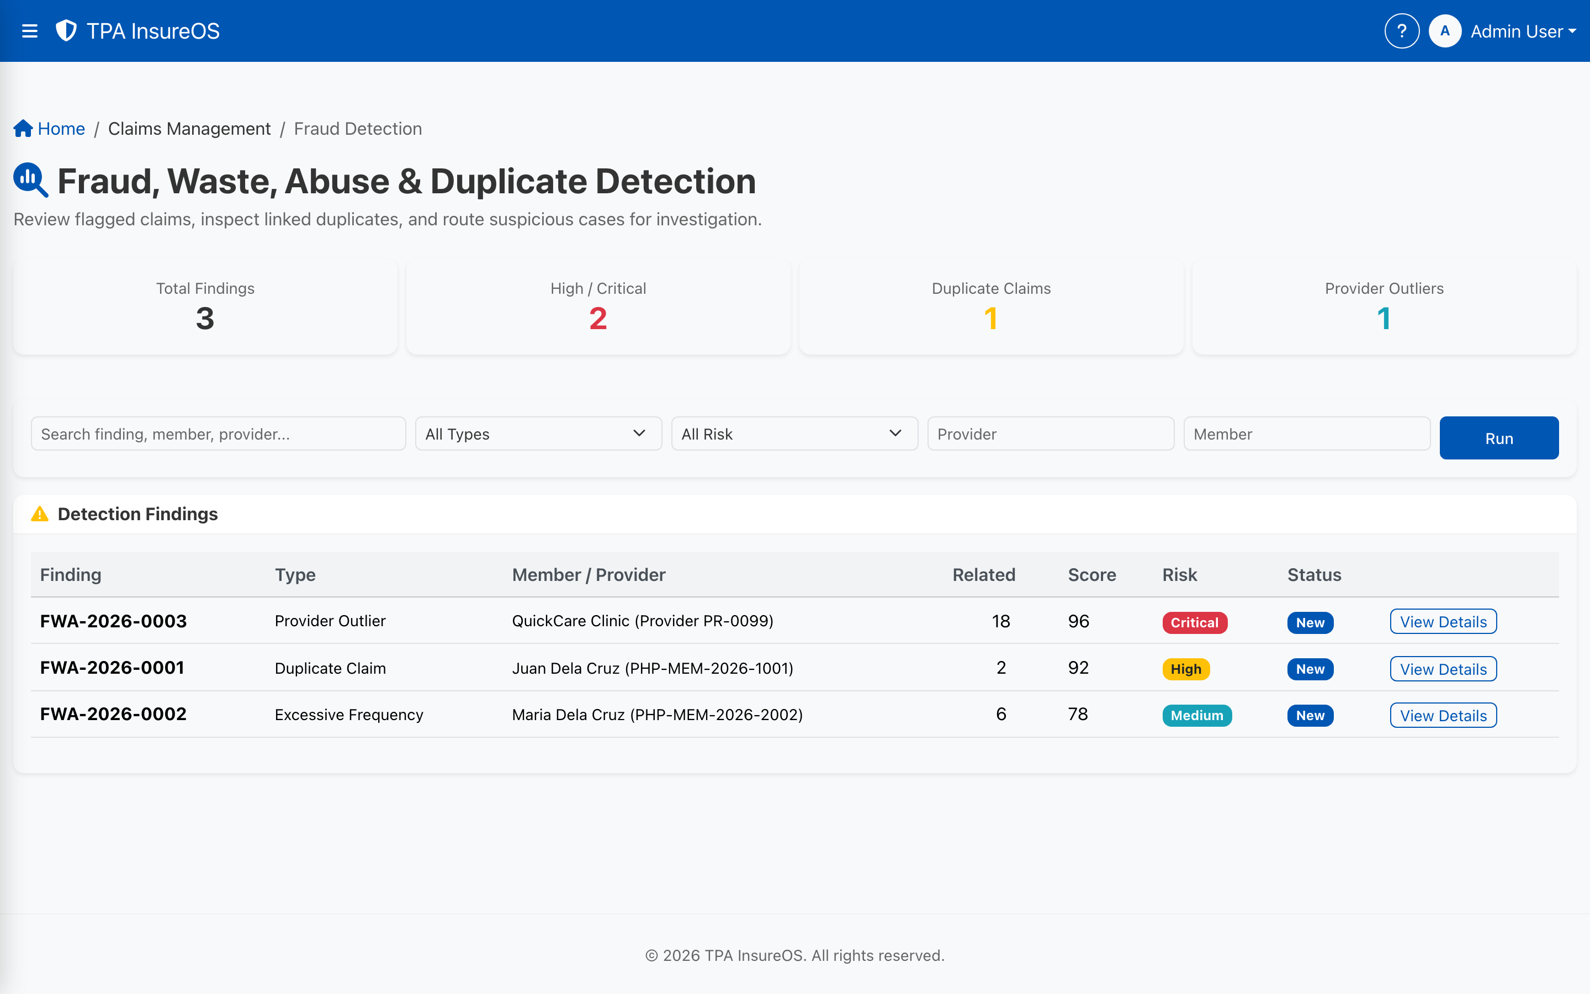Click the Detection Findings section heading
1590x994 pixels.
point(137,514)
